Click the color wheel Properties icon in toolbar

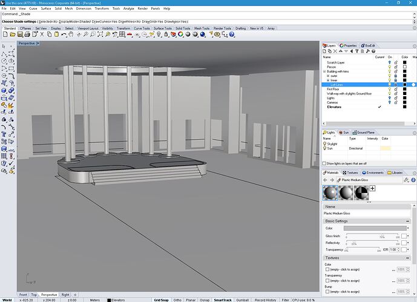pyautogui.click(x=180, y=34)
